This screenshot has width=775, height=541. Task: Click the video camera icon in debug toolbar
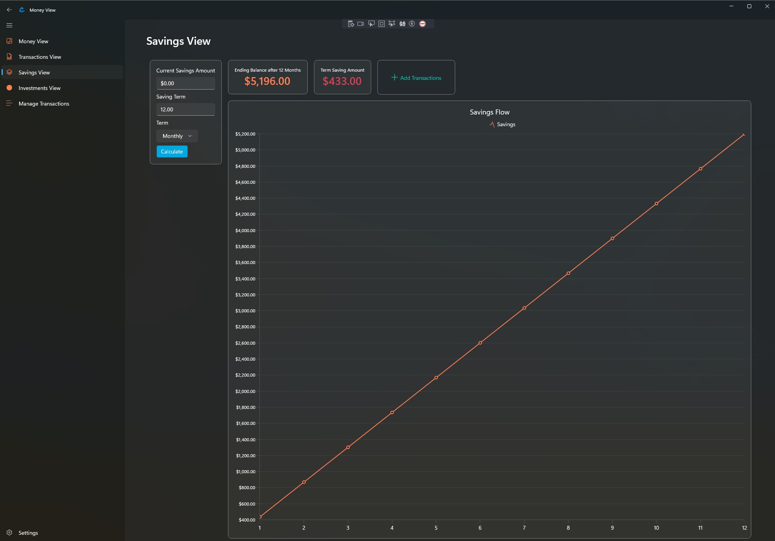(x=361, y=24)
